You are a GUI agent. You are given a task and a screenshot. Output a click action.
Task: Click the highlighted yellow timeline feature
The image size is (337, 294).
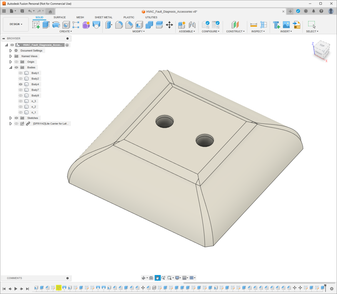(x=59, y=288)
